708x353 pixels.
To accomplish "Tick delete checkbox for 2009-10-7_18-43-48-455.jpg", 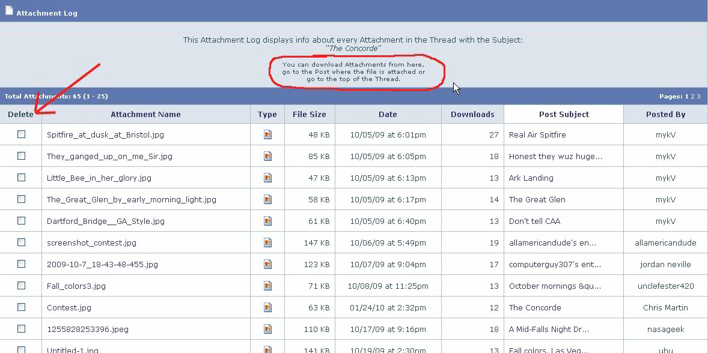I will [x=21, y=264].
